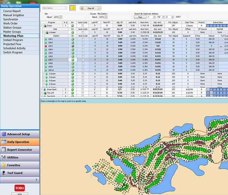Image resolution: width=228 pixels, height=195 pixels.
Task: Click the Lynx title bar app icon
Action: tap(1, 2)
